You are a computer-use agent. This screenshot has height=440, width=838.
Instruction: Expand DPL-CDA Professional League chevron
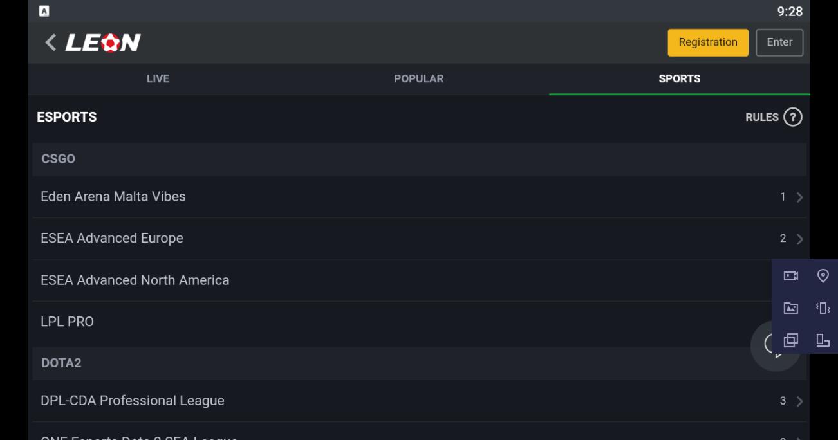(x=799, y=401)
